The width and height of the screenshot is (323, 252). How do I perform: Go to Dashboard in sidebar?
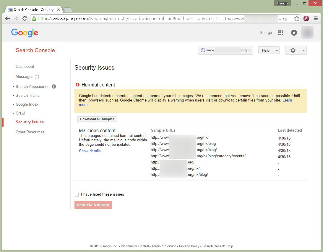click(x=25, y=66)
